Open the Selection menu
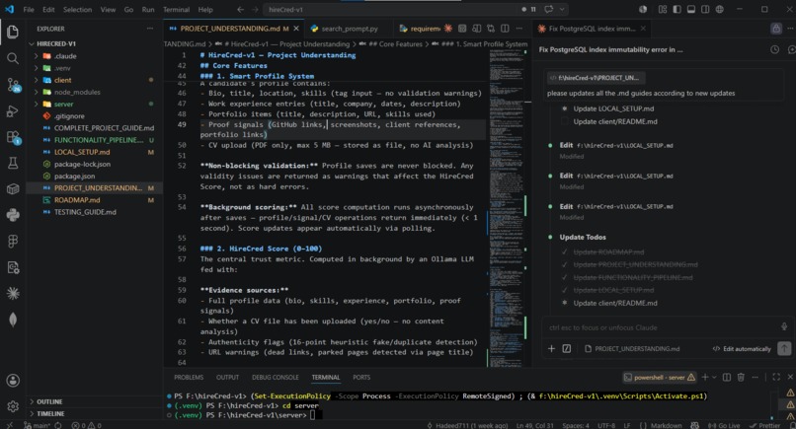 point(77,9)
